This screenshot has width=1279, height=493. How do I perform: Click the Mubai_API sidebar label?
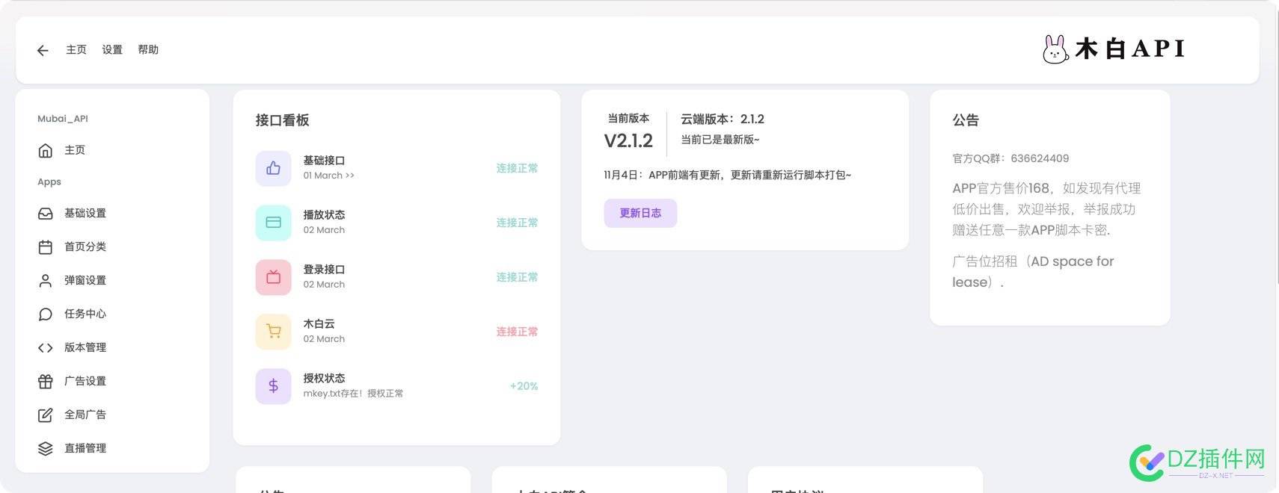(x=63, y=119)
